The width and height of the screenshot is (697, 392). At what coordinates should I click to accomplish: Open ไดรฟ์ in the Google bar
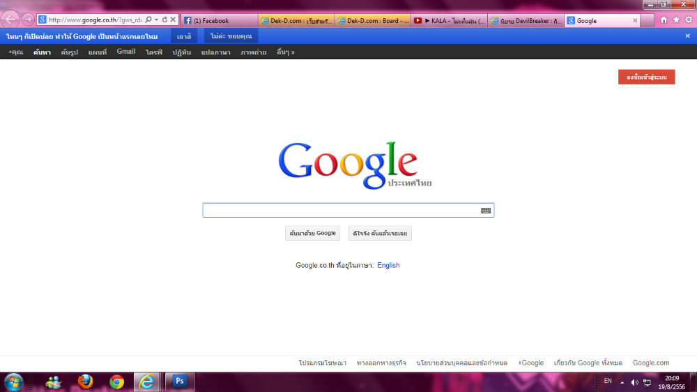pos(154,52)
